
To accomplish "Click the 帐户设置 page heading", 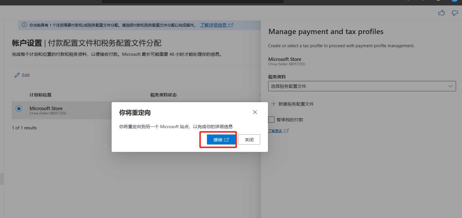I will point(27,43).
